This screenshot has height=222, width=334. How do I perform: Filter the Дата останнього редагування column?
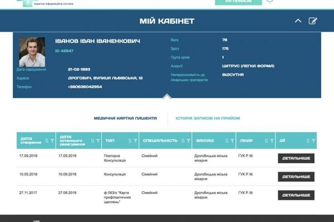pyautogui.click(x=97, y=141)
